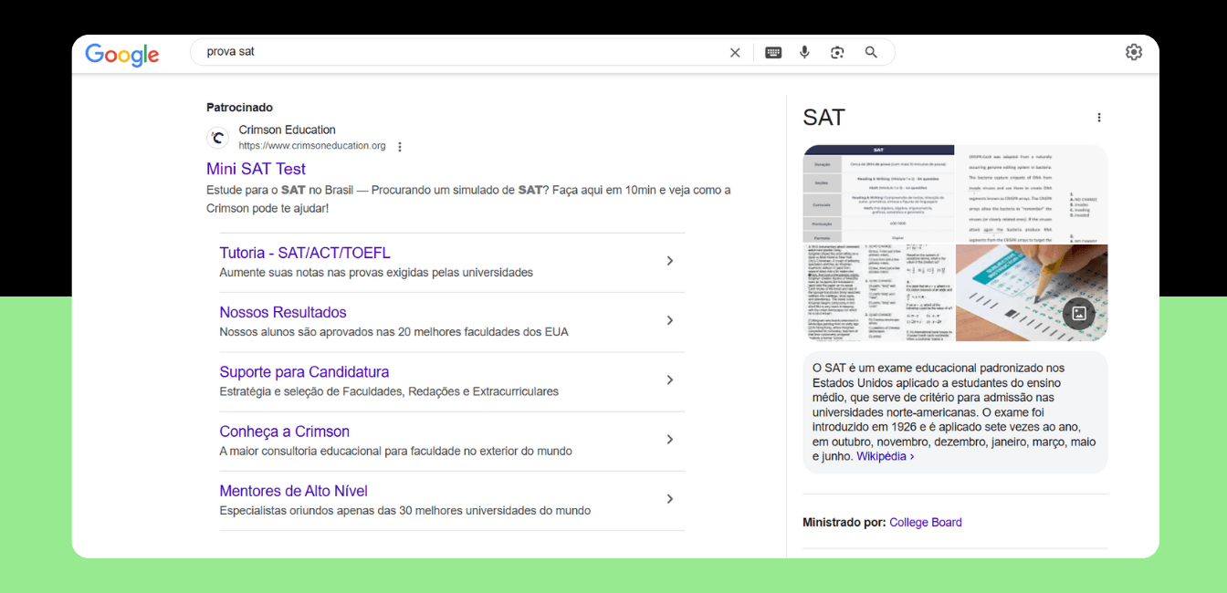Open the on-screen keyboard input tool
Screen dimensions: 1227x593
point(773,53)
